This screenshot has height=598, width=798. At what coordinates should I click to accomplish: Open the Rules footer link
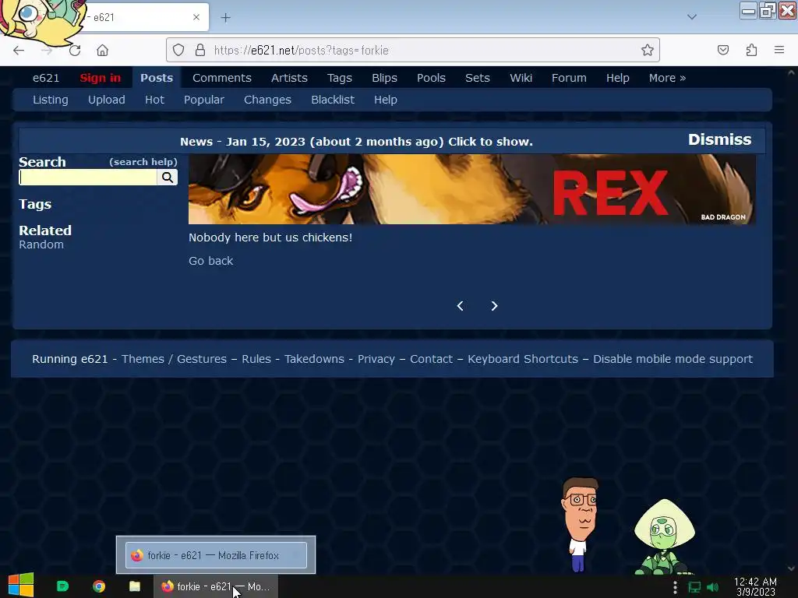pyautogui.click(x=256, y=358)
